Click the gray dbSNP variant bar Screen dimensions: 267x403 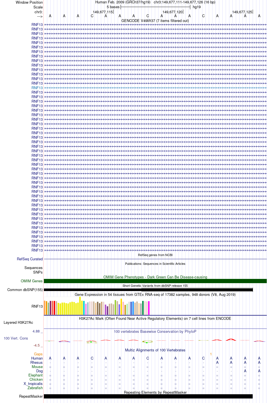coord(197,290)
